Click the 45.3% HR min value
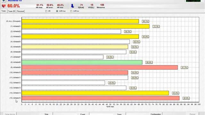The width and height of the screenshot is (205, 115). [60, 5]
